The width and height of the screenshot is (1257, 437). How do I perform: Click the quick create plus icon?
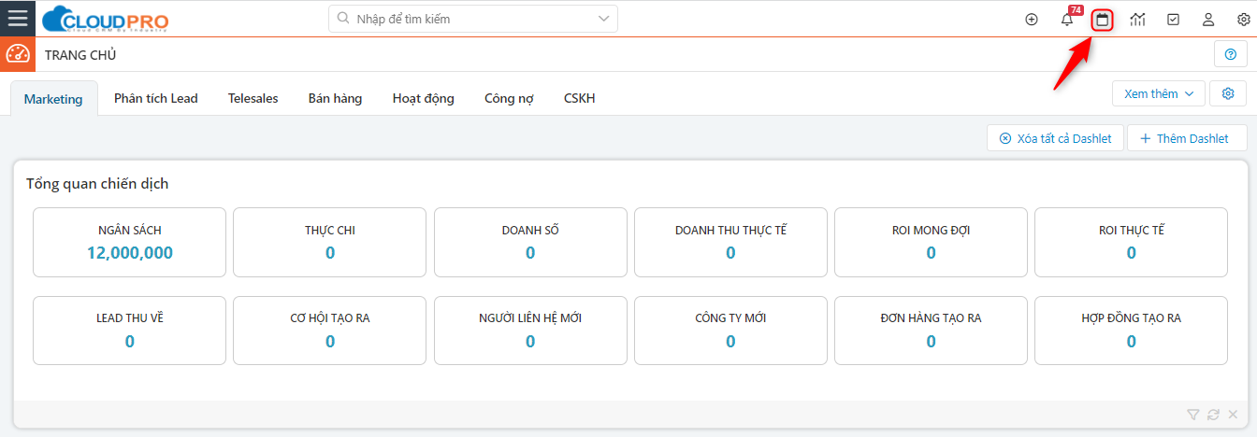(1032, 20)
